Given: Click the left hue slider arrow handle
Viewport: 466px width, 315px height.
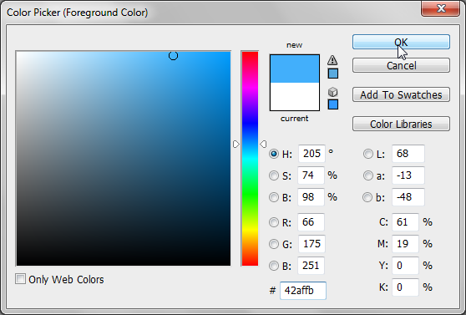Looking at the screenshot, I should click(x=236, y=145).
